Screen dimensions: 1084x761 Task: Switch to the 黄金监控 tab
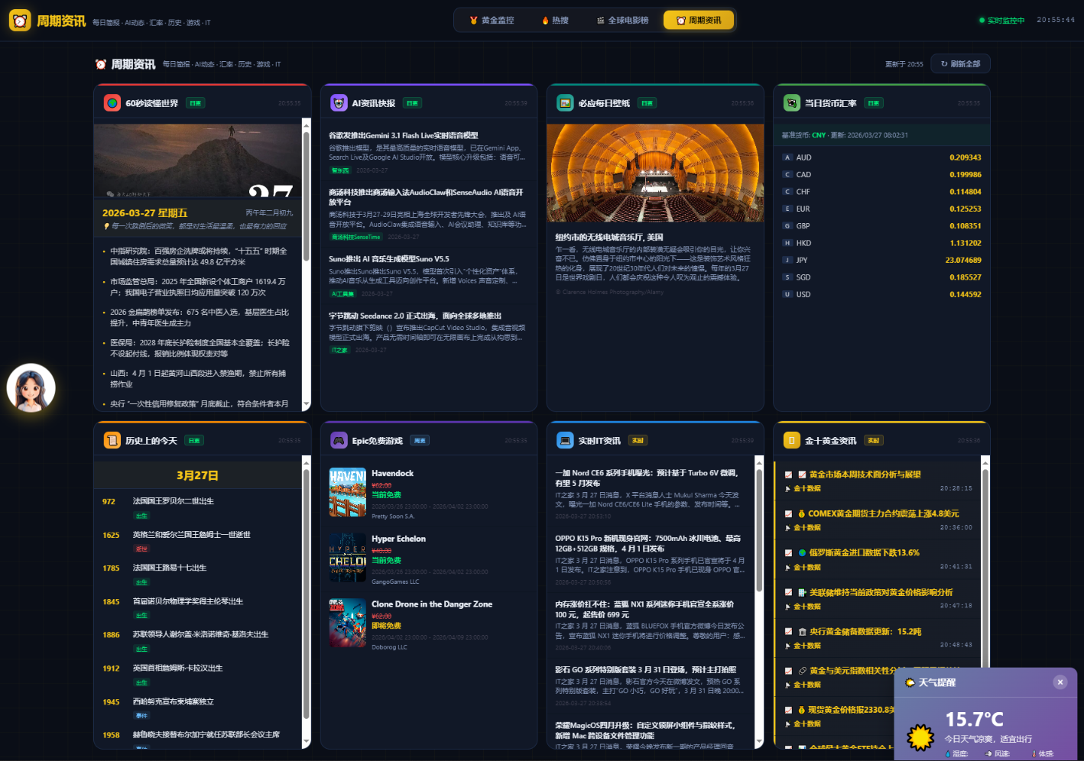492,21
